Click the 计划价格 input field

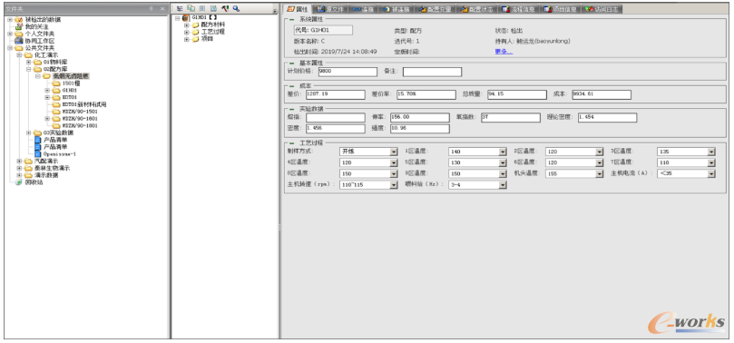(347, 72)
